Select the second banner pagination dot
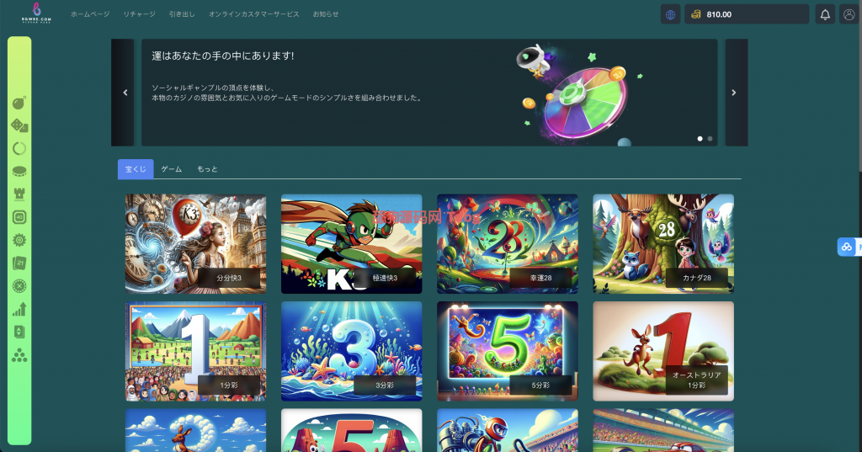This screenshot has height=452, width=862. [x=710, y=138]
